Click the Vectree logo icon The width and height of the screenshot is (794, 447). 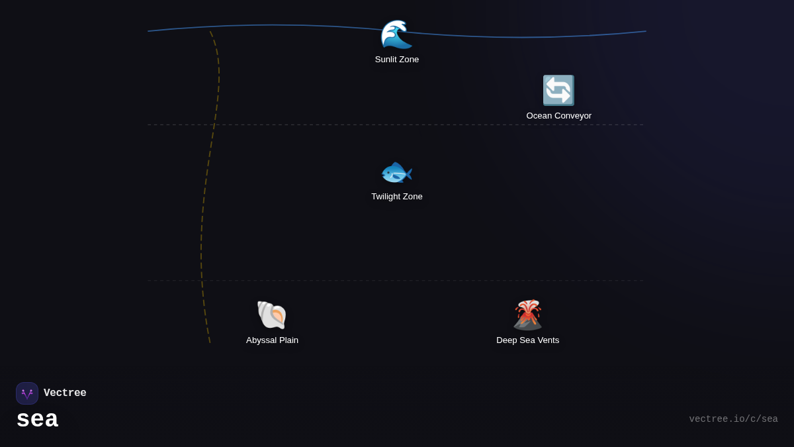(27, 393)
